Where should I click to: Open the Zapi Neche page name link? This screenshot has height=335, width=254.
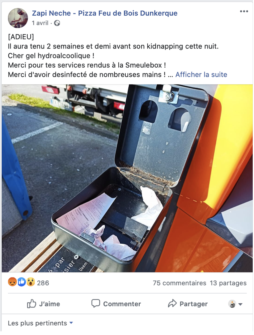(x=105, y=13)
